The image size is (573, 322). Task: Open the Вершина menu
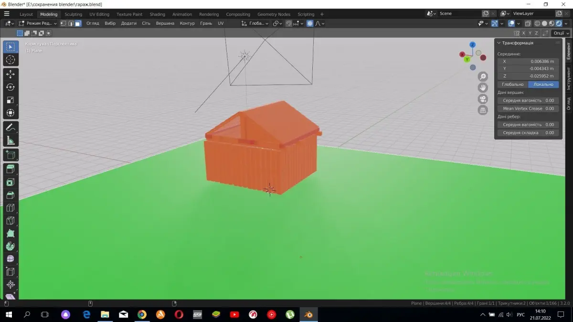tap(165, 23)
